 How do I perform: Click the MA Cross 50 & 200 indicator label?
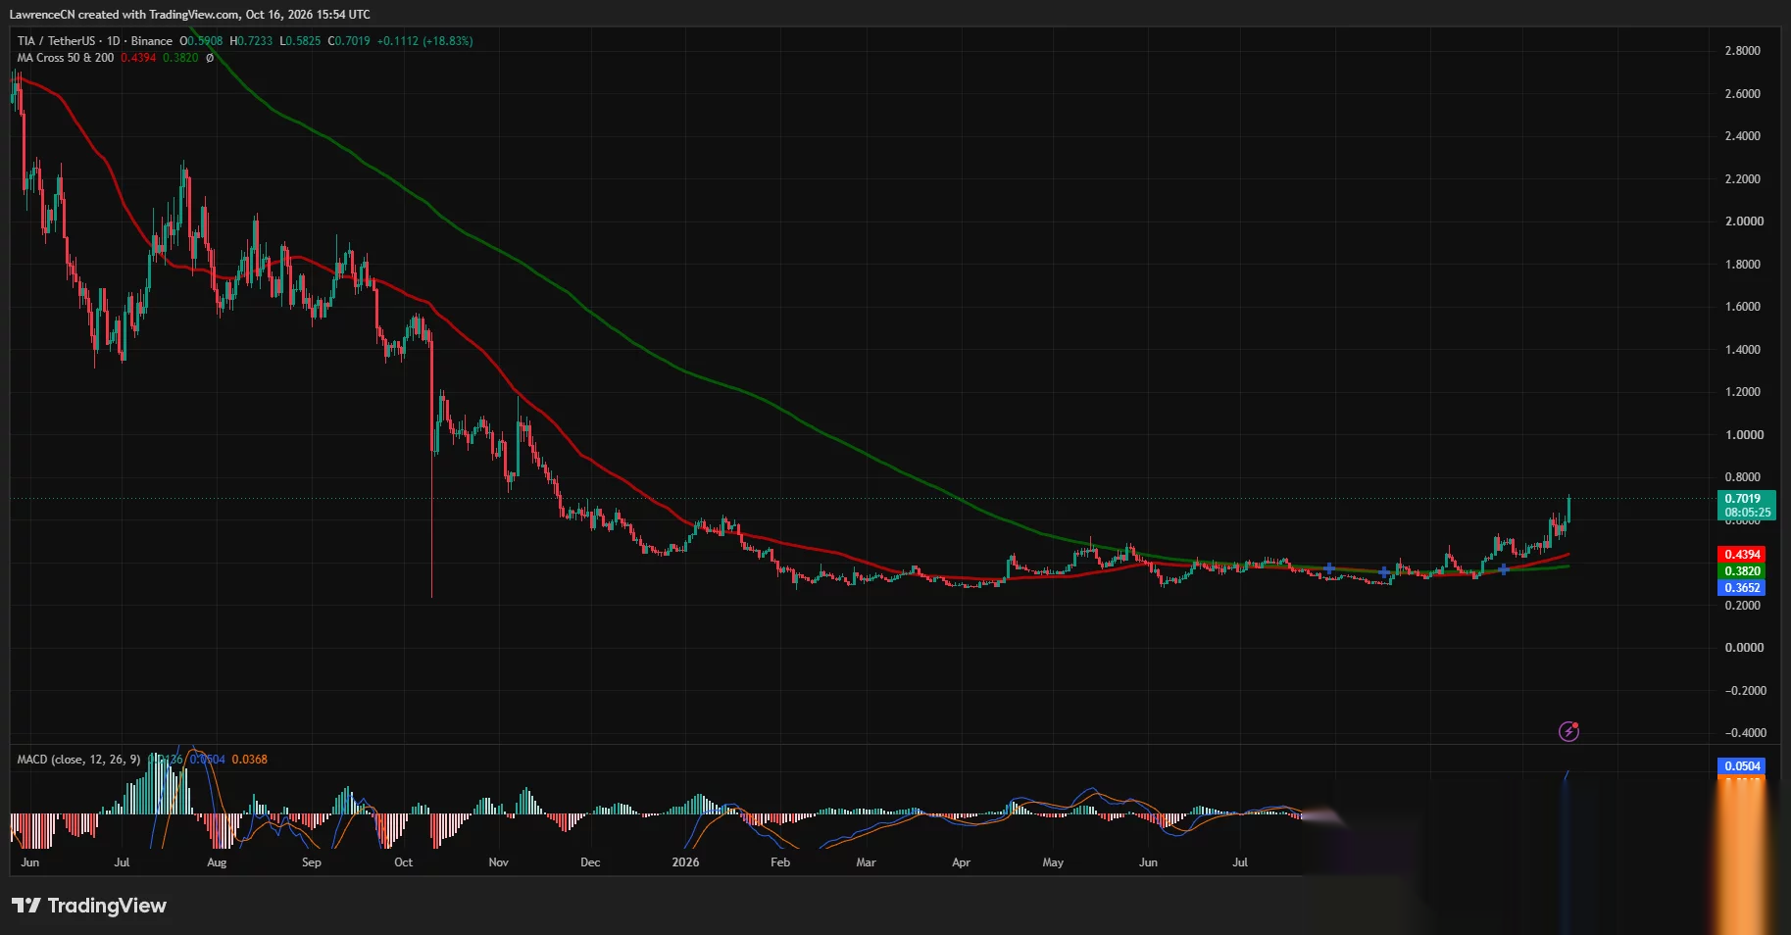coord(65,58)
